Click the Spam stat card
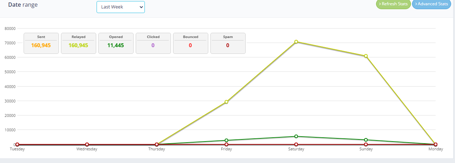This screenshot has height=163, width=455. tap(228, 43)
